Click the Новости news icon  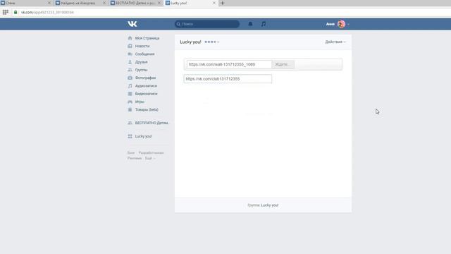[x=130, y=46]
